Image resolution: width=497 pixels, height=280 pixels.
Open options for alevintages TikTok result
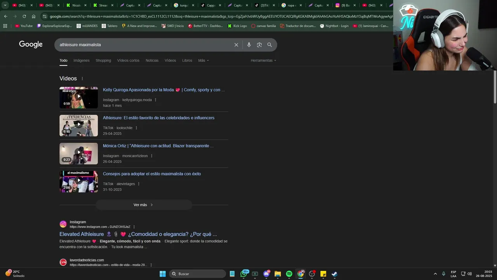point(139,184)
